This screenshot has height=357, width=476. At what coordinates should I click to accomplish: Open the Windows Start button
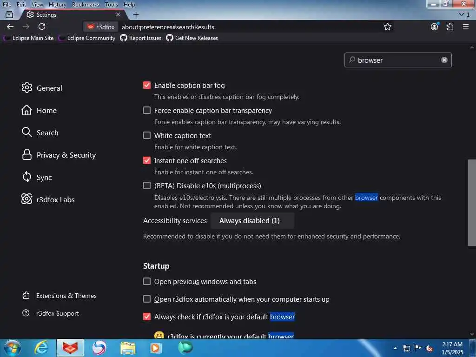(13, 348)
